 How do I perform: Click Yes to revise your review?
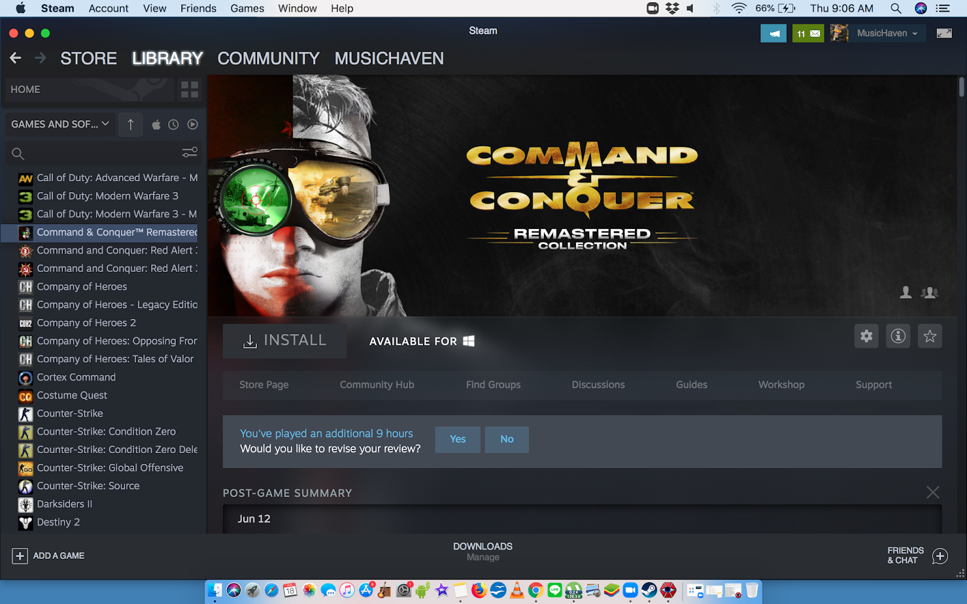(x=458, y=439)
